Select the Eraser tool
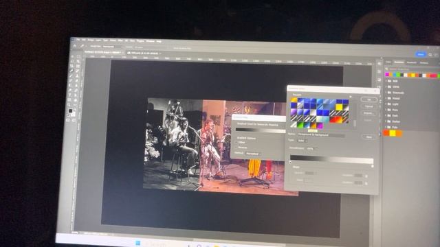This screenshot has width=440, height=247. coord(76,81)
